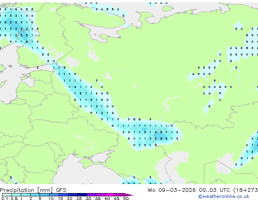This screenshot has width=258, height=200.
Task: Click the above-50 arrow tip of the legend
Action: pos(129,195)
